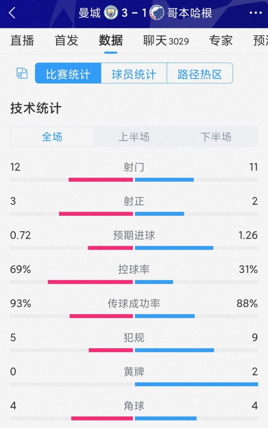Click the copy stats icon

coord(21,73)
